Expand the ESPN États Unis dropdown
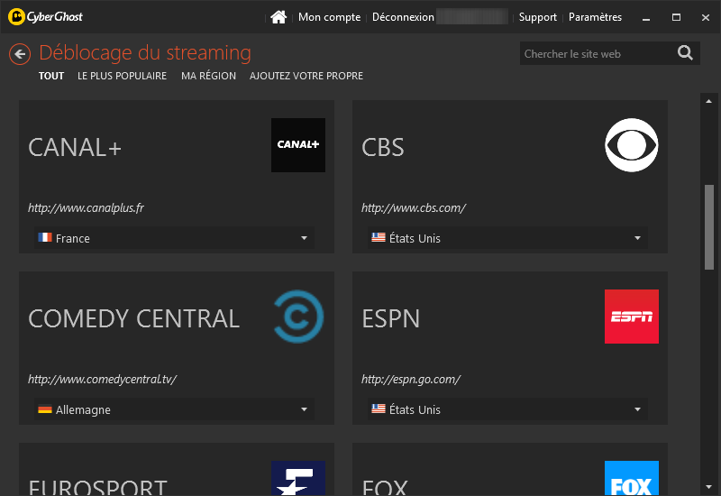Image resolution: width=721 pixels, height=496 pixels. [x=507, y=409]
